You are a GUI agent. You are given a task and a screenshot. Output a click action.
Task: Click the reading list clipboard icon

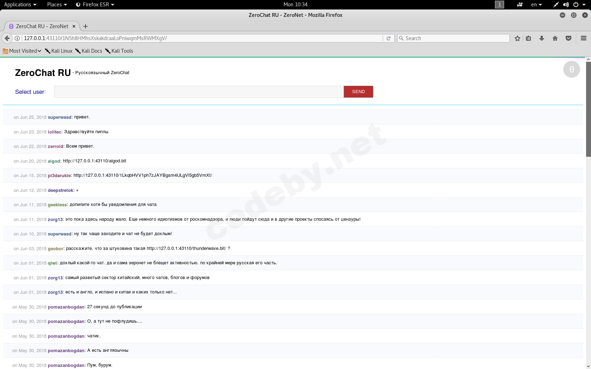(x=528, y=38)
